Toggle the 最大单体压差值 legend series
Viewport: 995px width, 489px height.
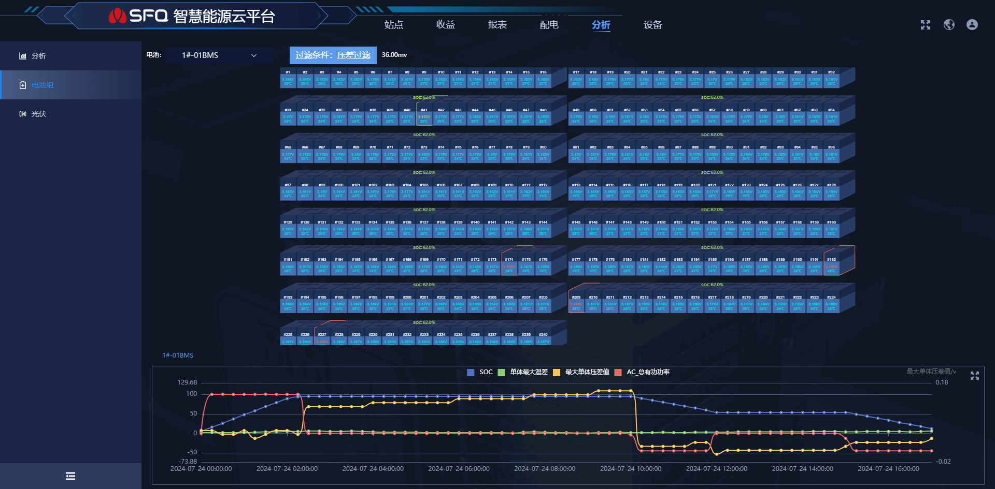point(581,372)
